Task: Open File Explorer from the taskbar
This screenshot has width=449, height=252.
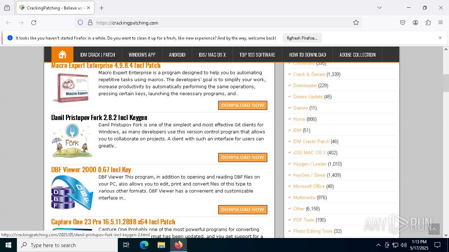Action: (x=161, y=245)
